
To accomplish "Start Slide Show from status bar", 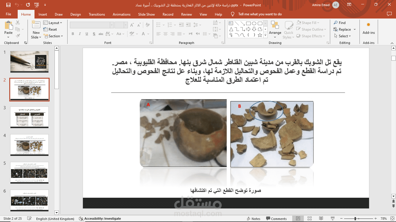I will coord(333,219).
